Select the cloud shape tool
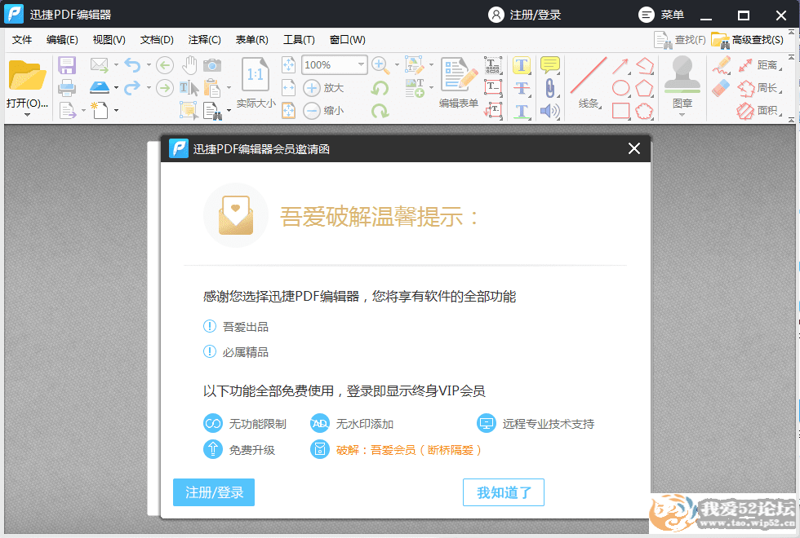This screenshot has height=538, width=800. click(644, 111)
